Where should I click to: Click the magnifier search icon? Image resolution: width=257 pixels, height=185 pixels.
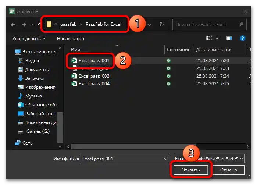click(x=241, y=25)
